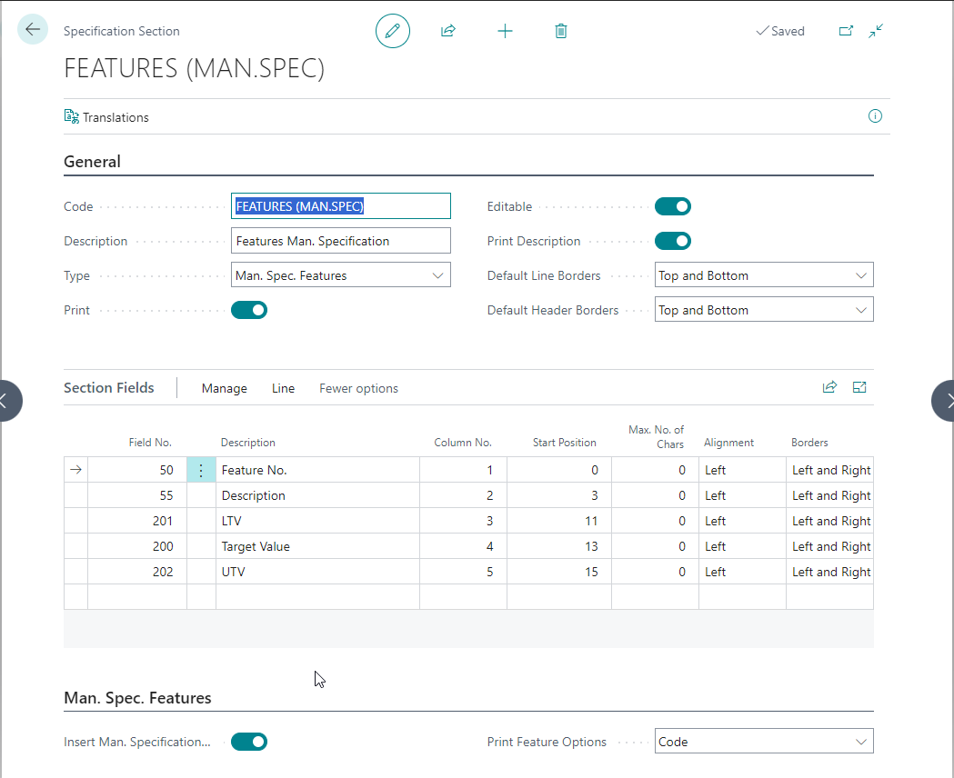Sort by the Column No. header
This screenshot has width=954, height=778.
point(462,443)
